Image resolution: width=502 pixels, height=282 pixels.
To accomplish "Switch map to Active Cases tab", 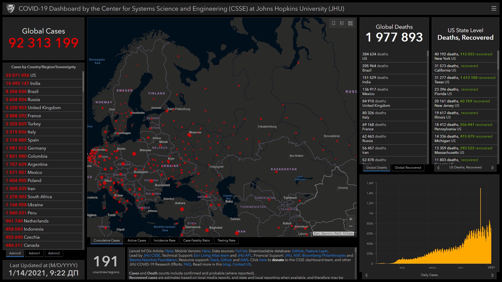I will [137, 240].
